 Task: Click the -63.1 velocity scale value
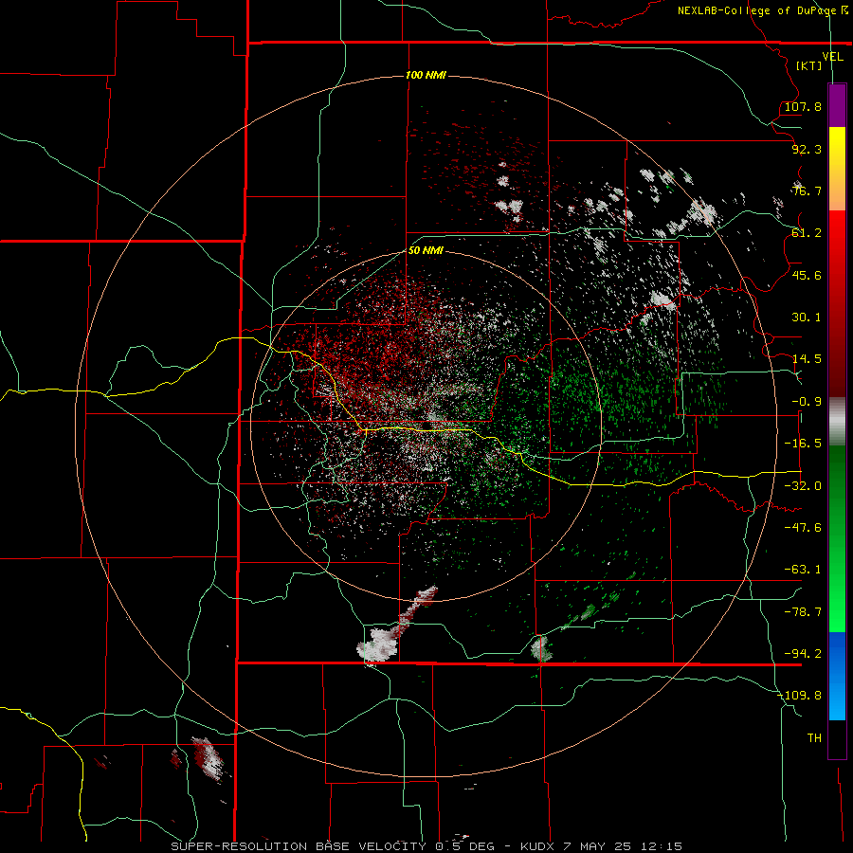click(x=803, y=570)
